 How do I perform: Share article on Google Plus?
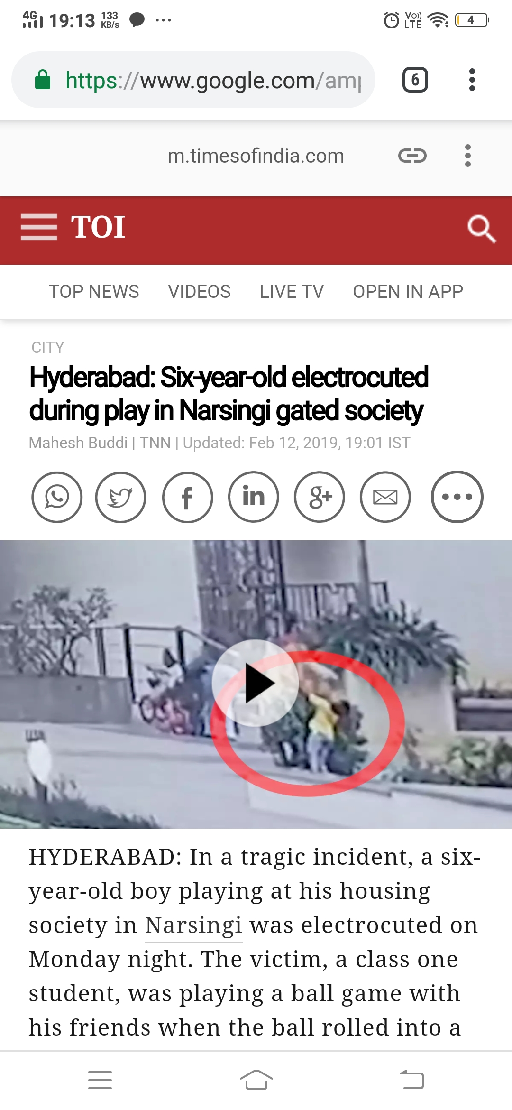click(320, 497)
